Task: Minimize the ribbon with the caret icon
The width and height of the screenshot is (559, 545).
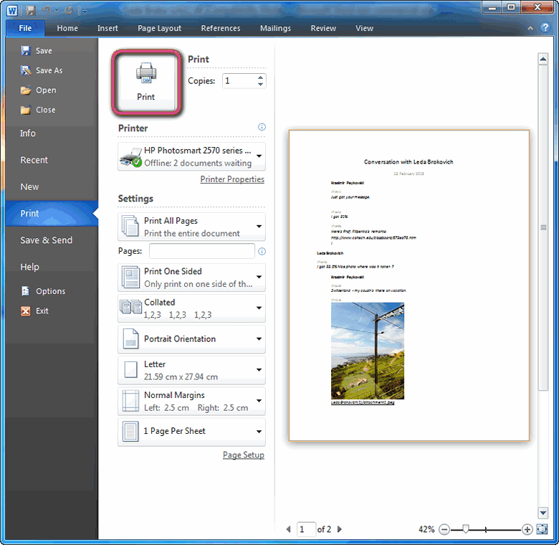Action: click(x=530, y=28)
